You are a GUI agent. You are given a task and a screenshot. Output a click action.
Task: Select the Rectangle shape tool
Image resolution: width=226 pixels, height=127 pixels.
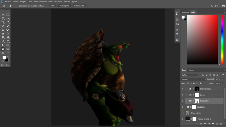[8, 45]
